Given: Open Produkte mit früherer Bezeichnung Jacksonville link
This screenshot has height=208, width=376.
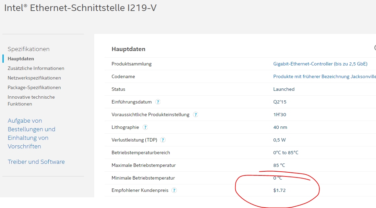Looking at the screenshot, I should click(325, 76).
